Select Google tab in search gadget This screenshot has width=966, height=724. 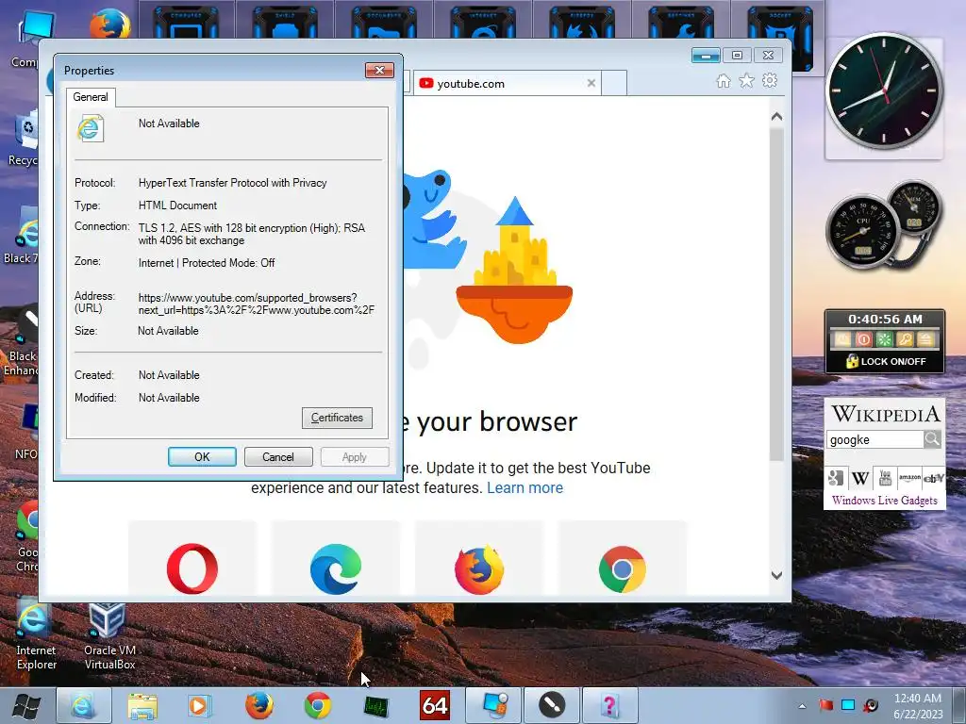click(x=836, y=478)
